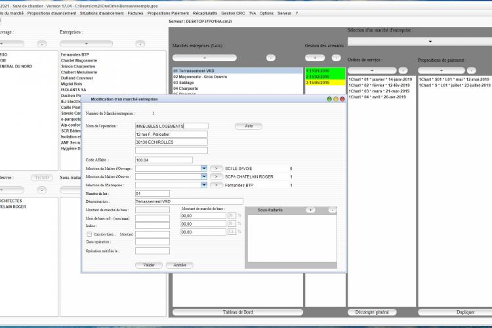Click minus button above the maître d'ouvrage list
This screenshot has width=492, height=328.
tap(42, 44)
